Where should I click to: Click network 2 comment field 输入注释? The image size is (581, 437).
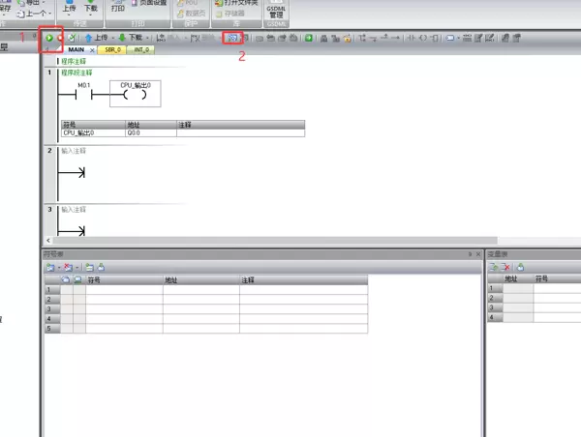click(74, 151)
